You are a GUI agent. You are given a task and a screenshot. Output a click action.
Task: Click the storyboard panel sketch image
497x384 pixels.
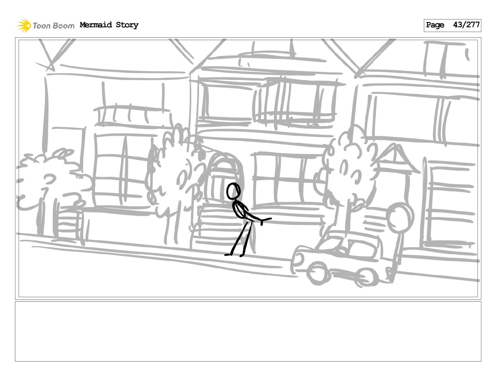248,168
